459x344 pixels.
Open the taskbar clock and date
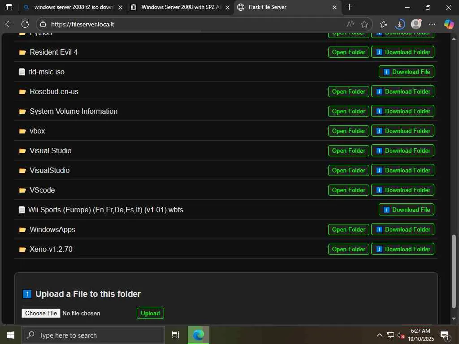tap(420, 335)
